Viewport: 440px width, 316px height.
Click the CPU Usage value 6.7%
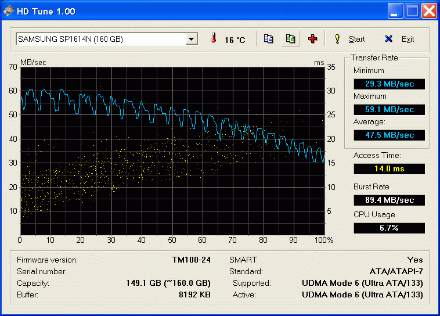tap(389, 228)
